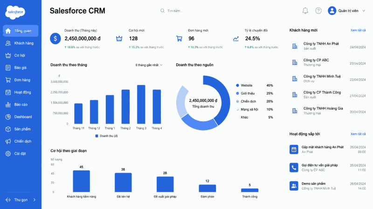Screen dimensions: 373x209
Task: Click the Chiến dịch megaphone icon
Action: tap(8, 142)
